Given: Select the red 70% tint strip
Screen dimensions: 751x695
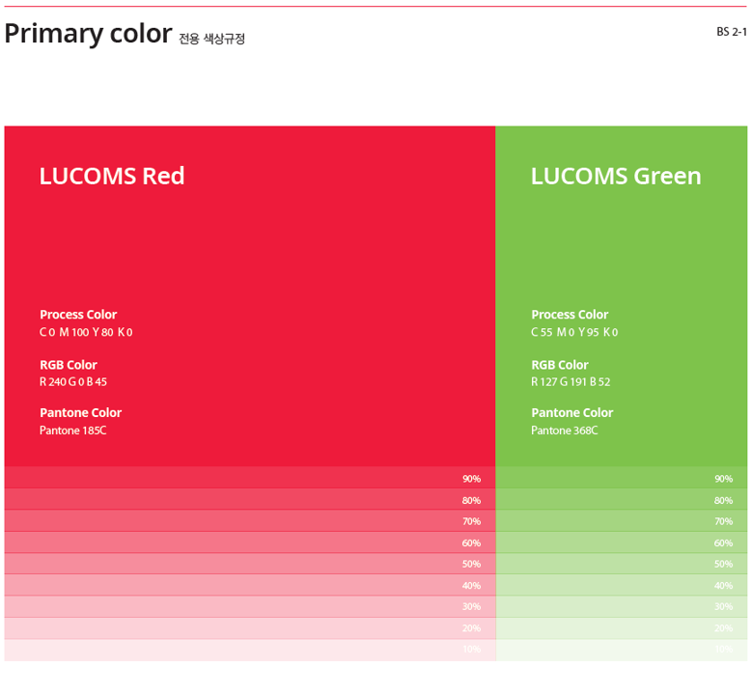Looking at the screenshot, I should coord(250,520).
